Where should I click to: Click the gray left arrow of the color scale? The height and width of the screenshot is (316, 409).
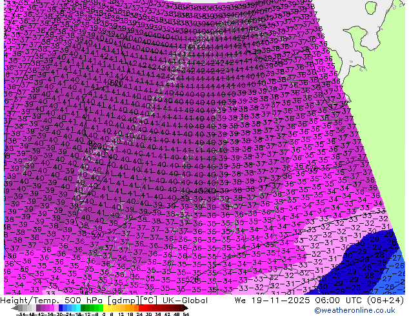(15, 308)
